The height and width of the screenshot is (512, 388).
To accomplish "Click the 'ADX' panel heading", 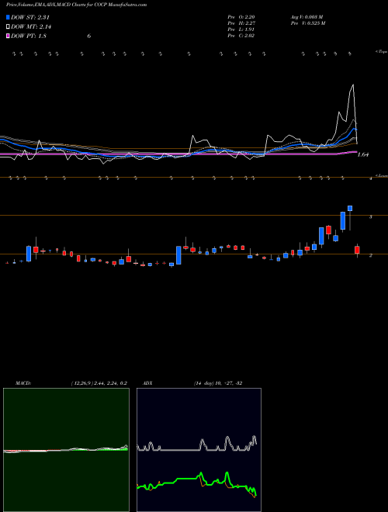I will click(x=147, y=383).
